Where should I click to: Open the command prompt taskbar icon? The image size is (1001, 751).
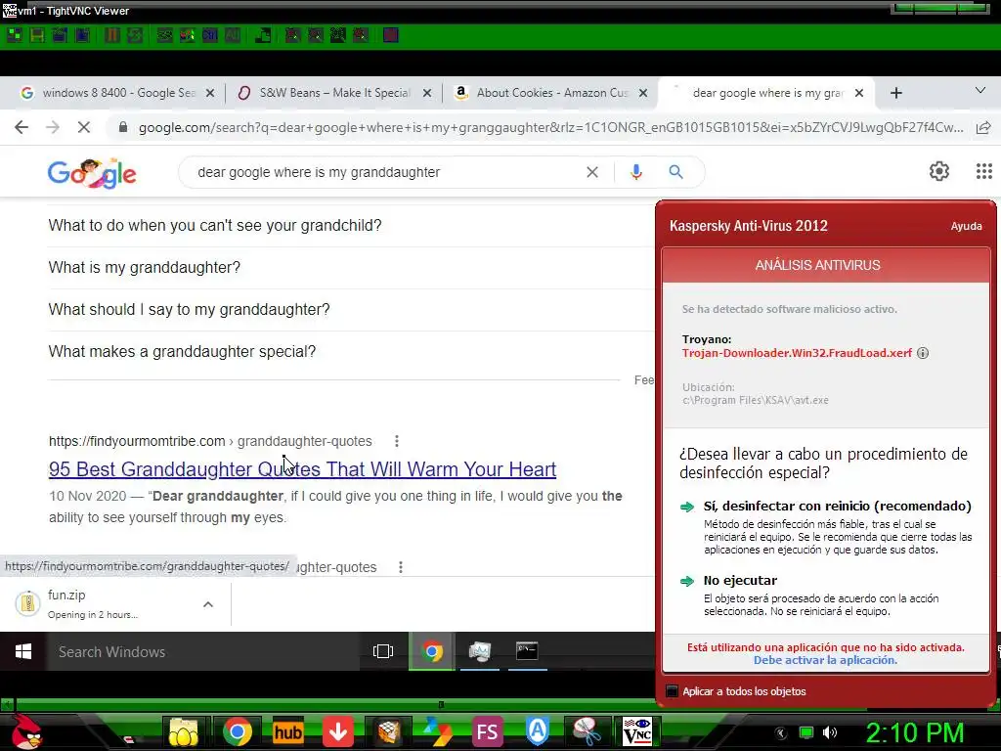(527, 651)
